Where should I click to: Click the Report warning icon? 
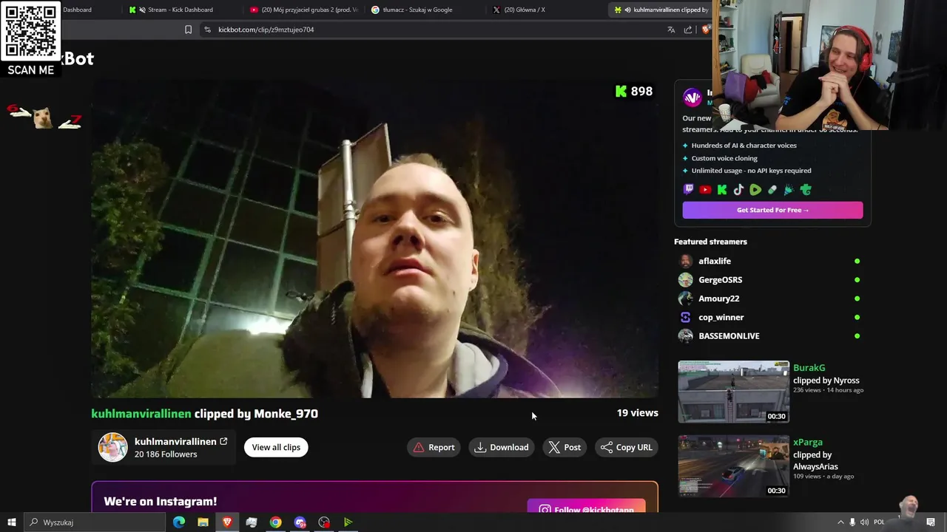pyautogui.click(x=419, y=447)
